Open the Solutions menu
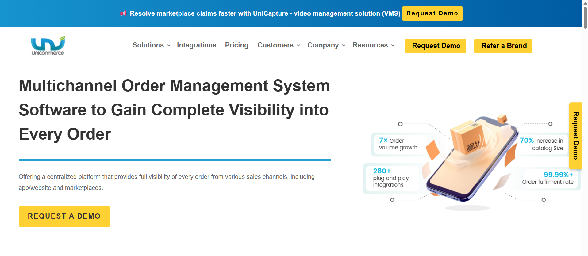The image size is (588, 256). coord(148,45)
